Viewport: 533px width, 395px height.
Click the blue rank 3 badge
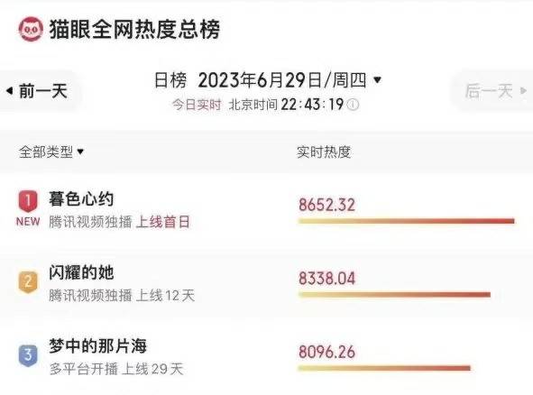point(28,355)
